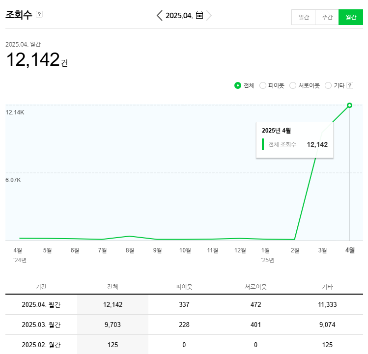This screenshot has height=354, width=368.
Task: Click the bold 4월 label at chart end
Action: click(350, 250)
